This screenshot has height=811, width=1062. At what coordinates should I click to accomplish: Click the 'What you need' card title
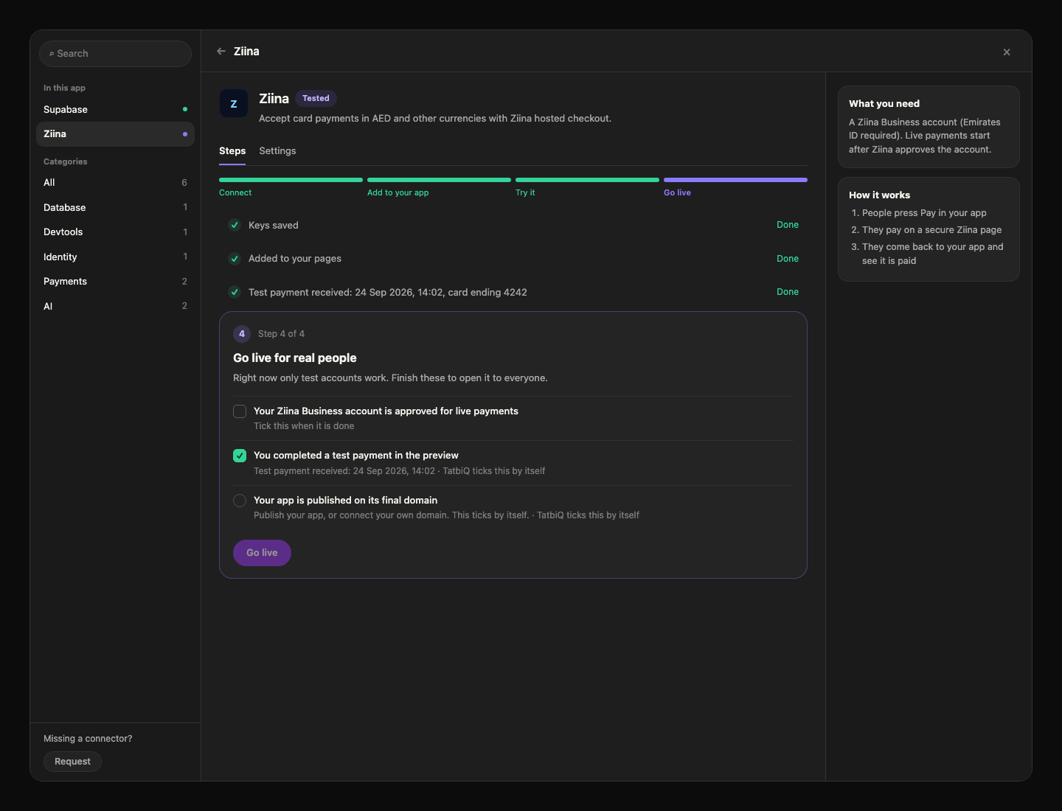884,104
